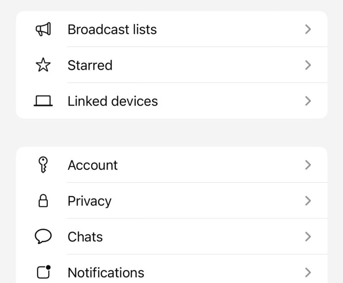Tap the padlock Privacy icon

[x=43, y=201]
